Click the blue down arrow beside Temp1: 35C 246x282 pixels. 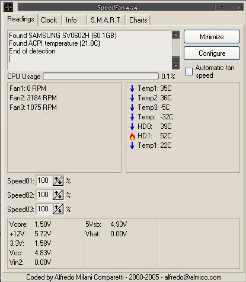(x=132, y=88)
